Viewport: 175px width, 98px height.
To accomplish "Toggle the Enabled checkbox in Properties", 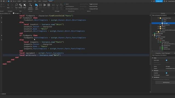I will pyautogui.click(x=167, y=73).
